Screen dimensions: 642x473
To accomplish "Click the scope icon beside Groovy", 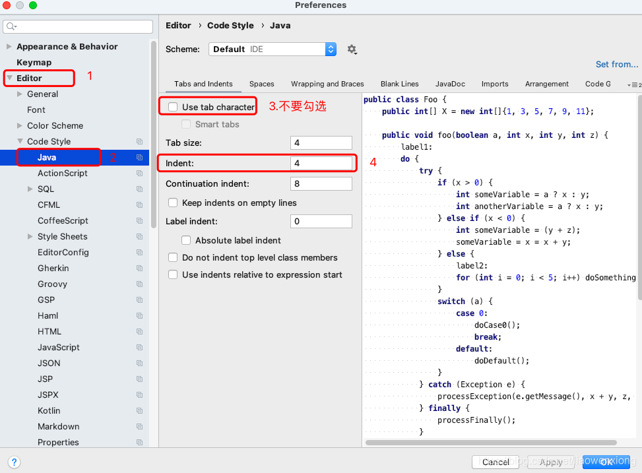I will 140,284.
